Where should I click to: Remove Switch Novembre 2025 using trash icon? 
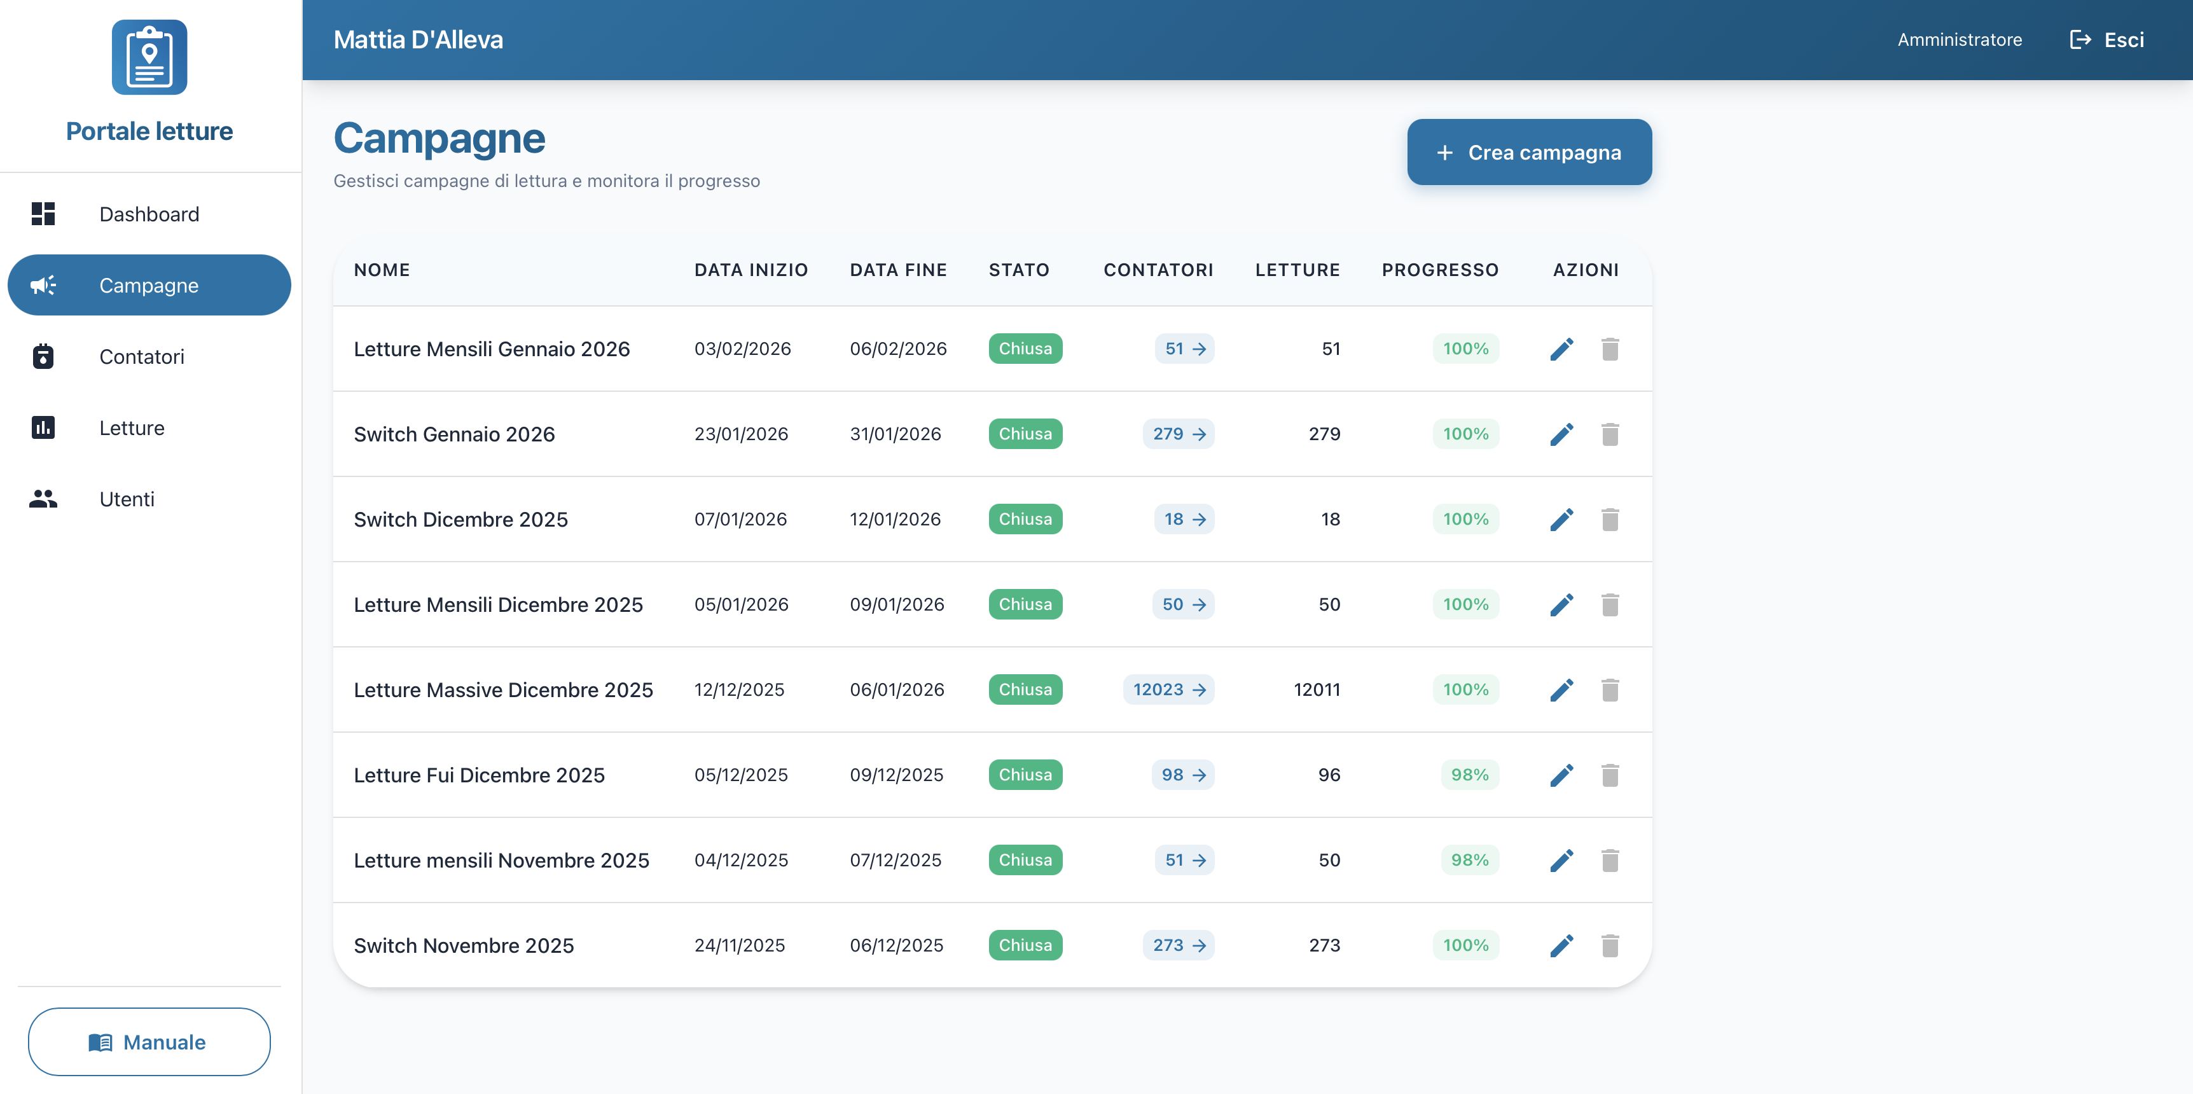(1609, 945)
